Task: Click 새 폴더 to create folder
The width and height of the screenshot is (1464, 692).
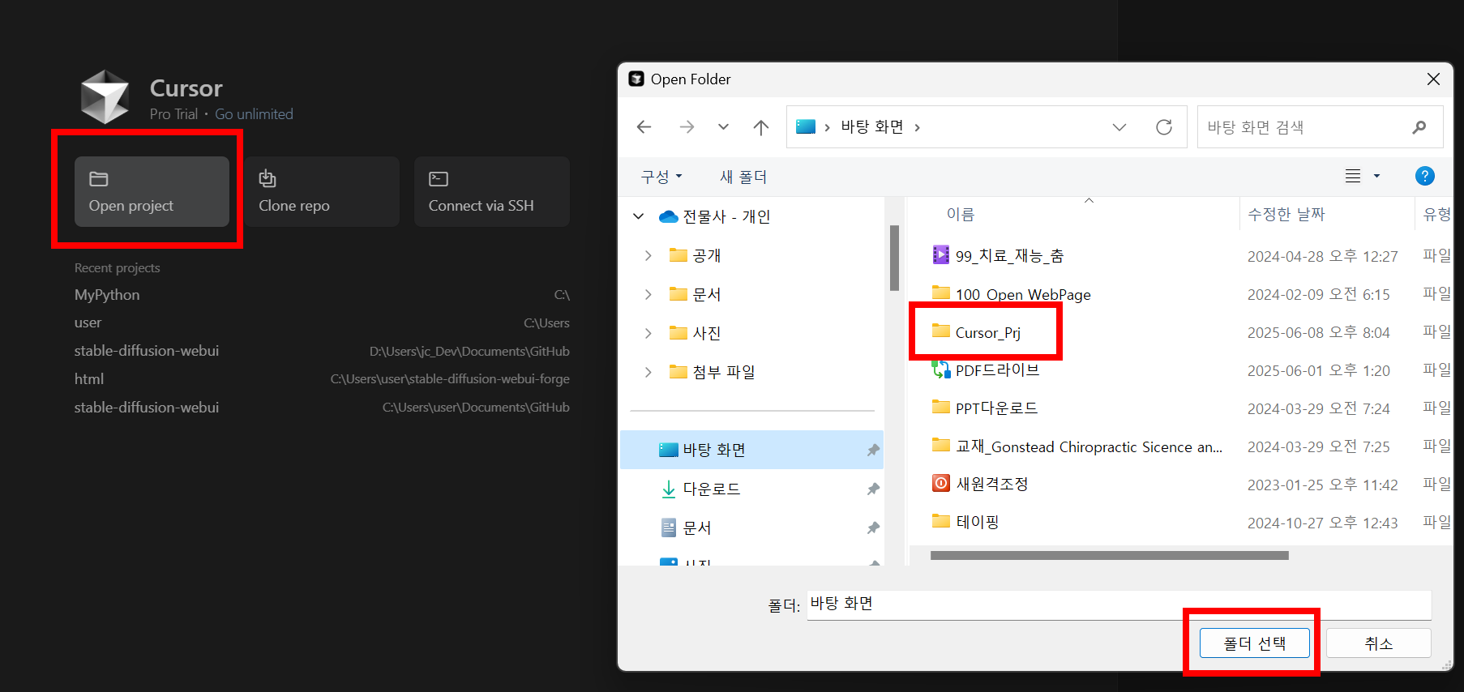Action: tap(743, 177)
